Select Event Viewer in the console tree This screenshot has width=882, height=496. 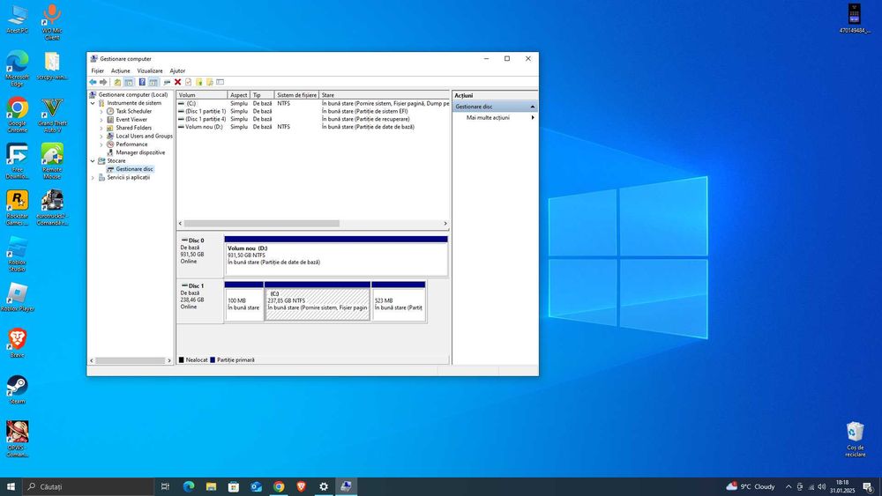click(x=131, y=120)
